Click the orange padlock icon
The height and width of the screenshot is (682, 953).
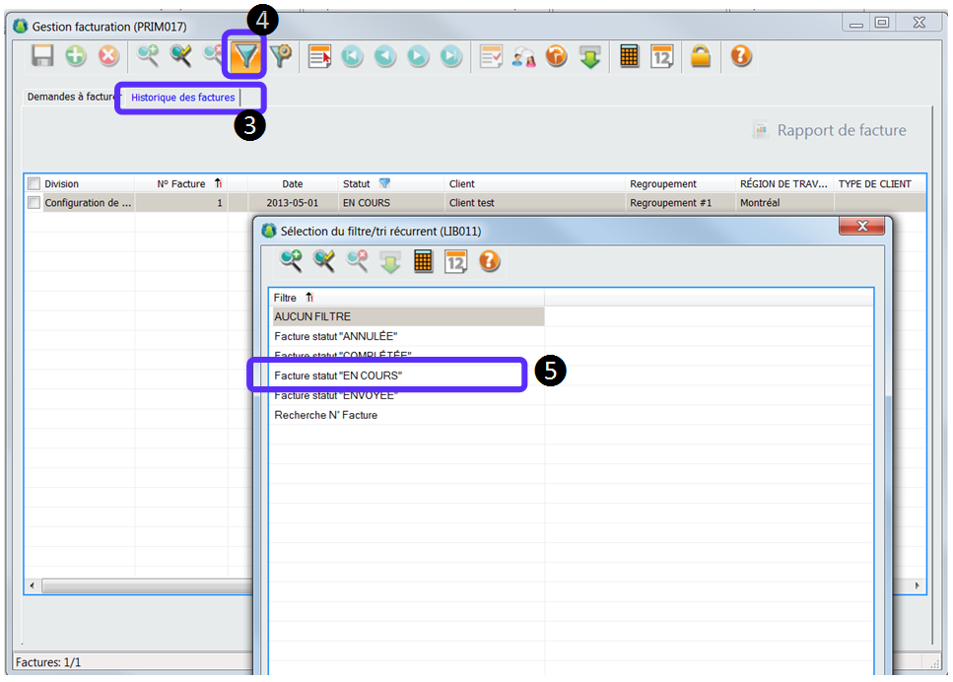coord(700,57)
